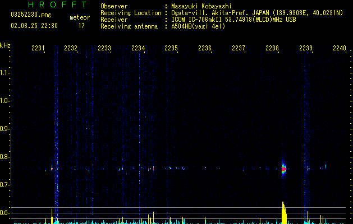Click the 0.9 kHz axis label
Screen dimensions: 353x224
coord(4,129)
